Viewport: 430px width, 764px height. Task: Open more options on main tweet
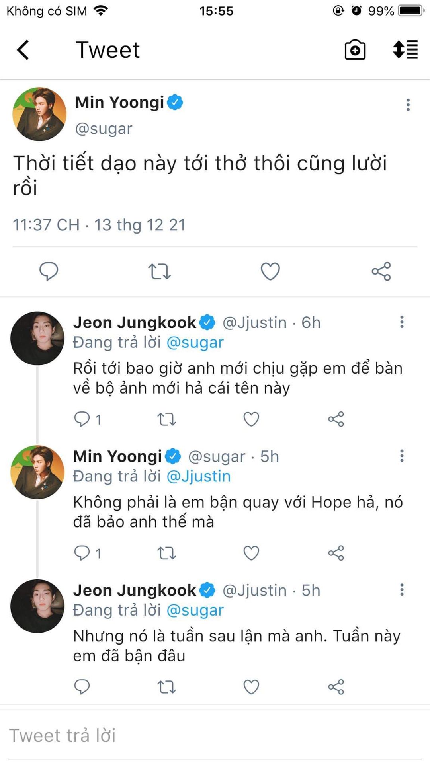[x=408, y=105]
